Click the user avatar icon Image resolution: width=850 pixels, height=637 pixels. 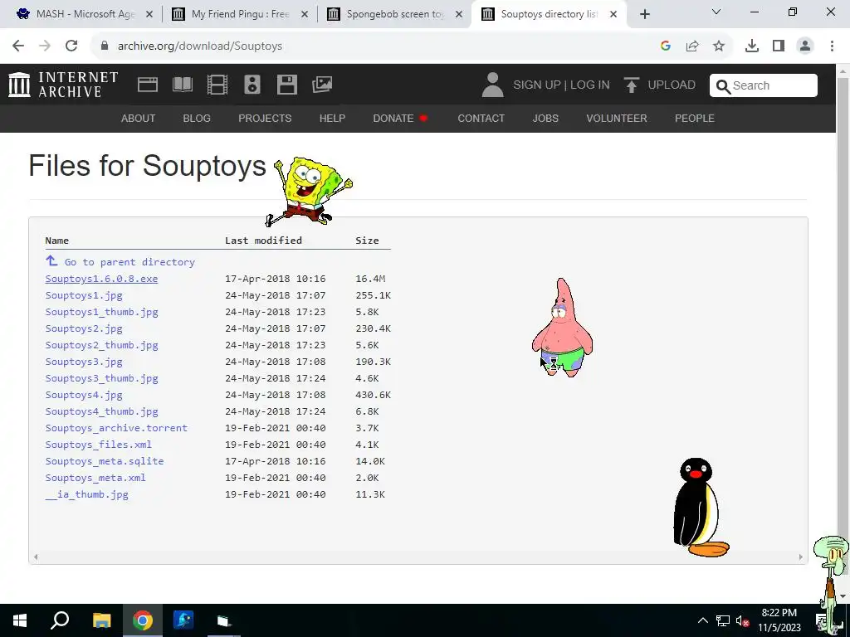[x=492, y=85]
